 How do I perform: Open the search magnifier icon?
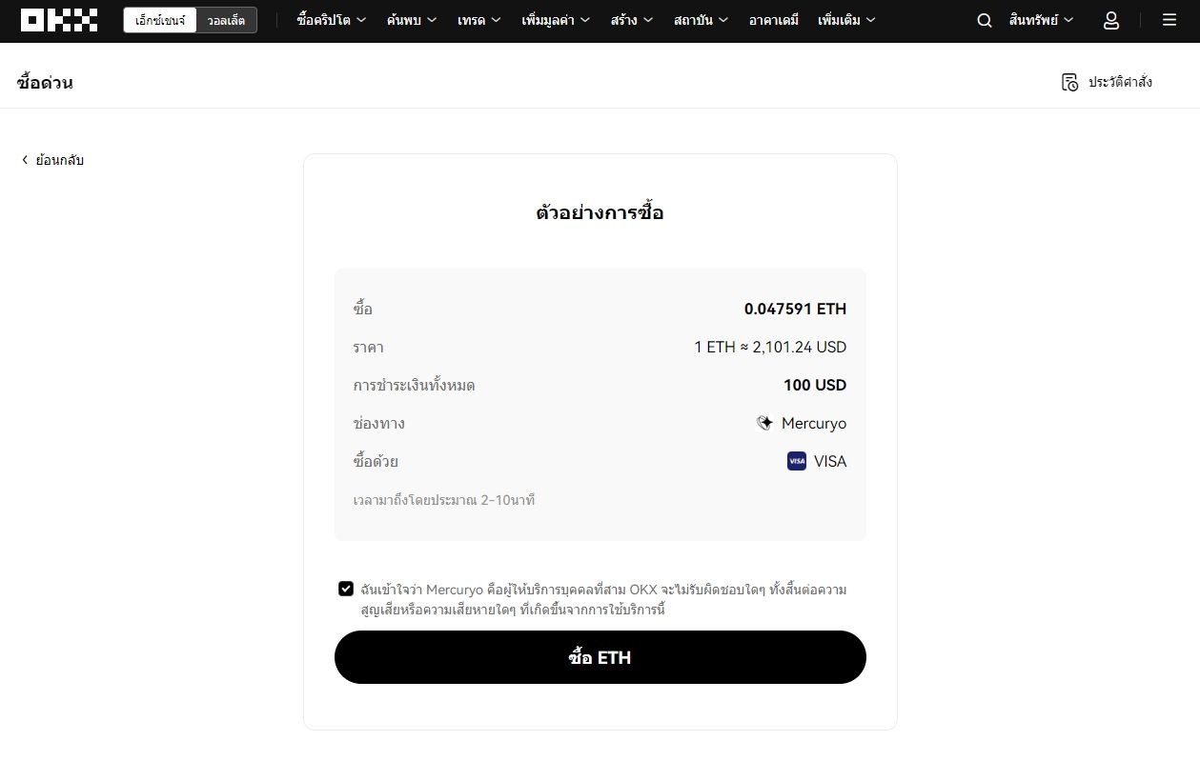coord(985,20)
